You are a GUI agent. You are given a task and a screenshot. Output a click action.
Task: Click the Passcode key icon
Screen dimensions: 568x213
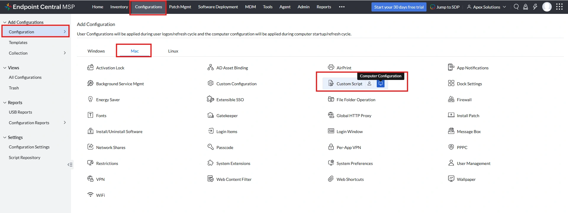[210, 147]
